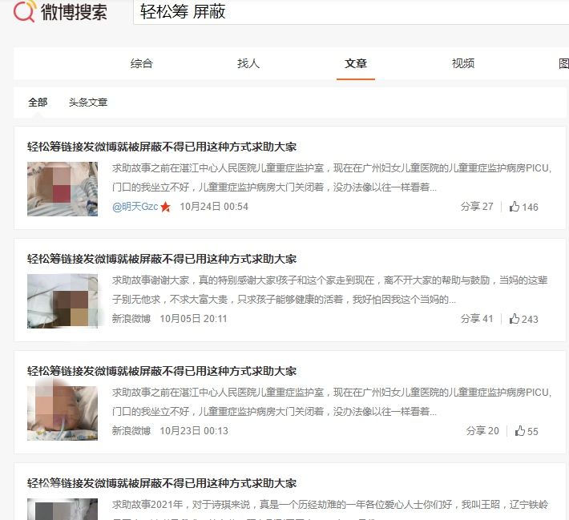Viewport: 569px width, 520px height.
Task: Visit the @明天Gzc author profile
Action: pos(135,207)
